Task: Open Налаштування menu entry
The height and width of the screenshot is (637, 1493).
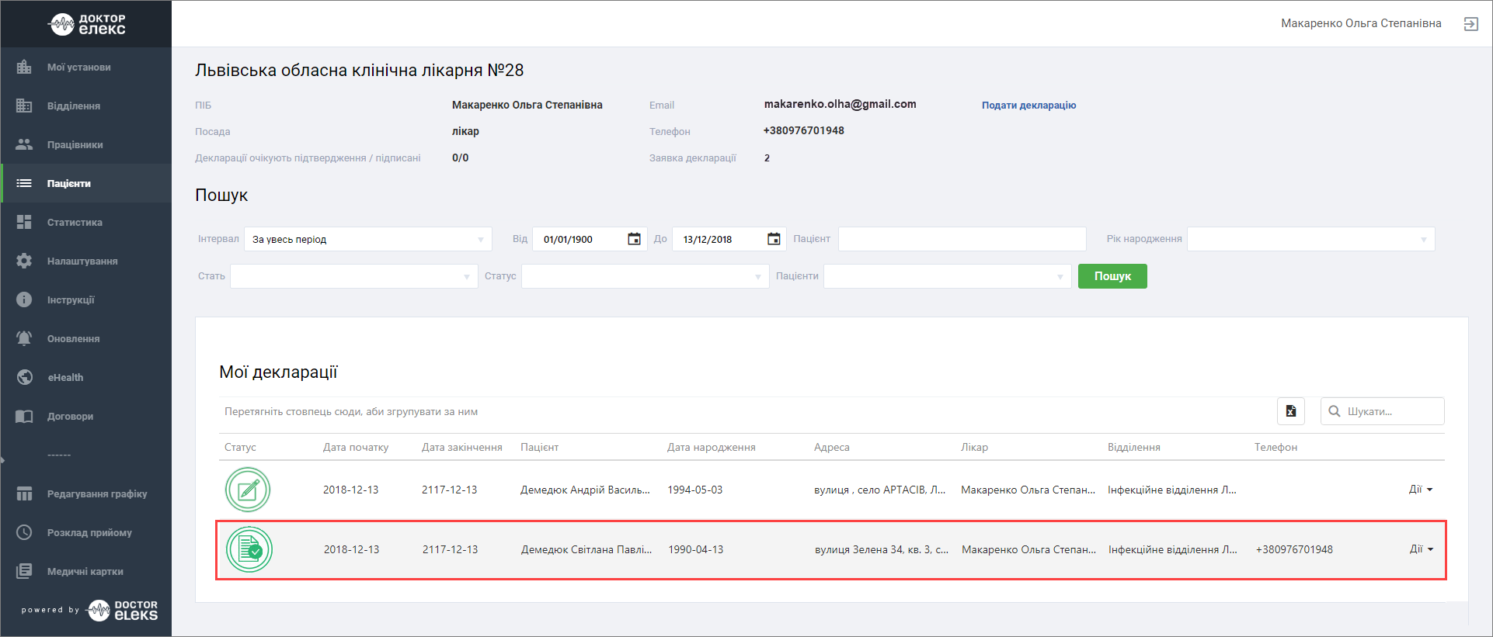Action: pyautogui.click(x=82, y=261)
